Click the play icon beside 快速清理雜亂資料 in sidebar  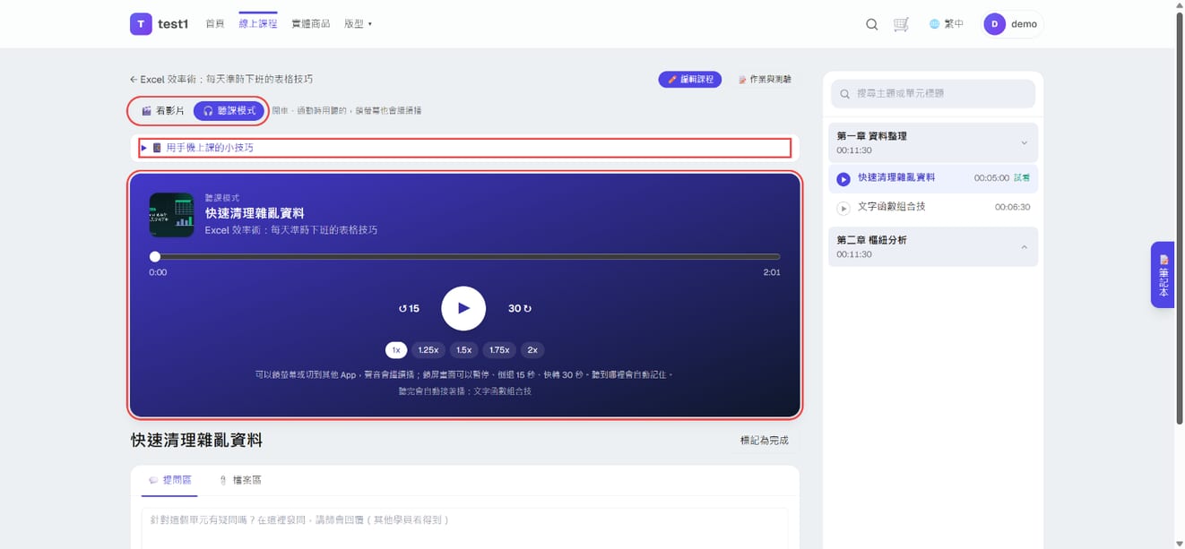point(843,179)
